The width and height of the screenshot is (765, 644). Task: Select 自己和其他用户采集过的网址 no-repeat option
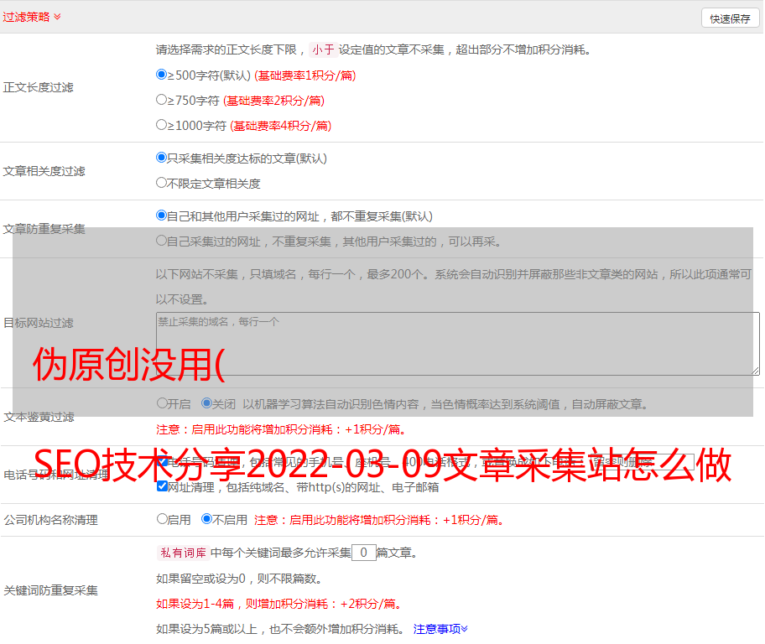162,216
